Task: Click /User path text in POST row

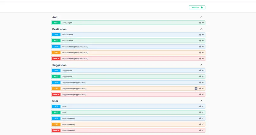Action: tap(64, 112)
